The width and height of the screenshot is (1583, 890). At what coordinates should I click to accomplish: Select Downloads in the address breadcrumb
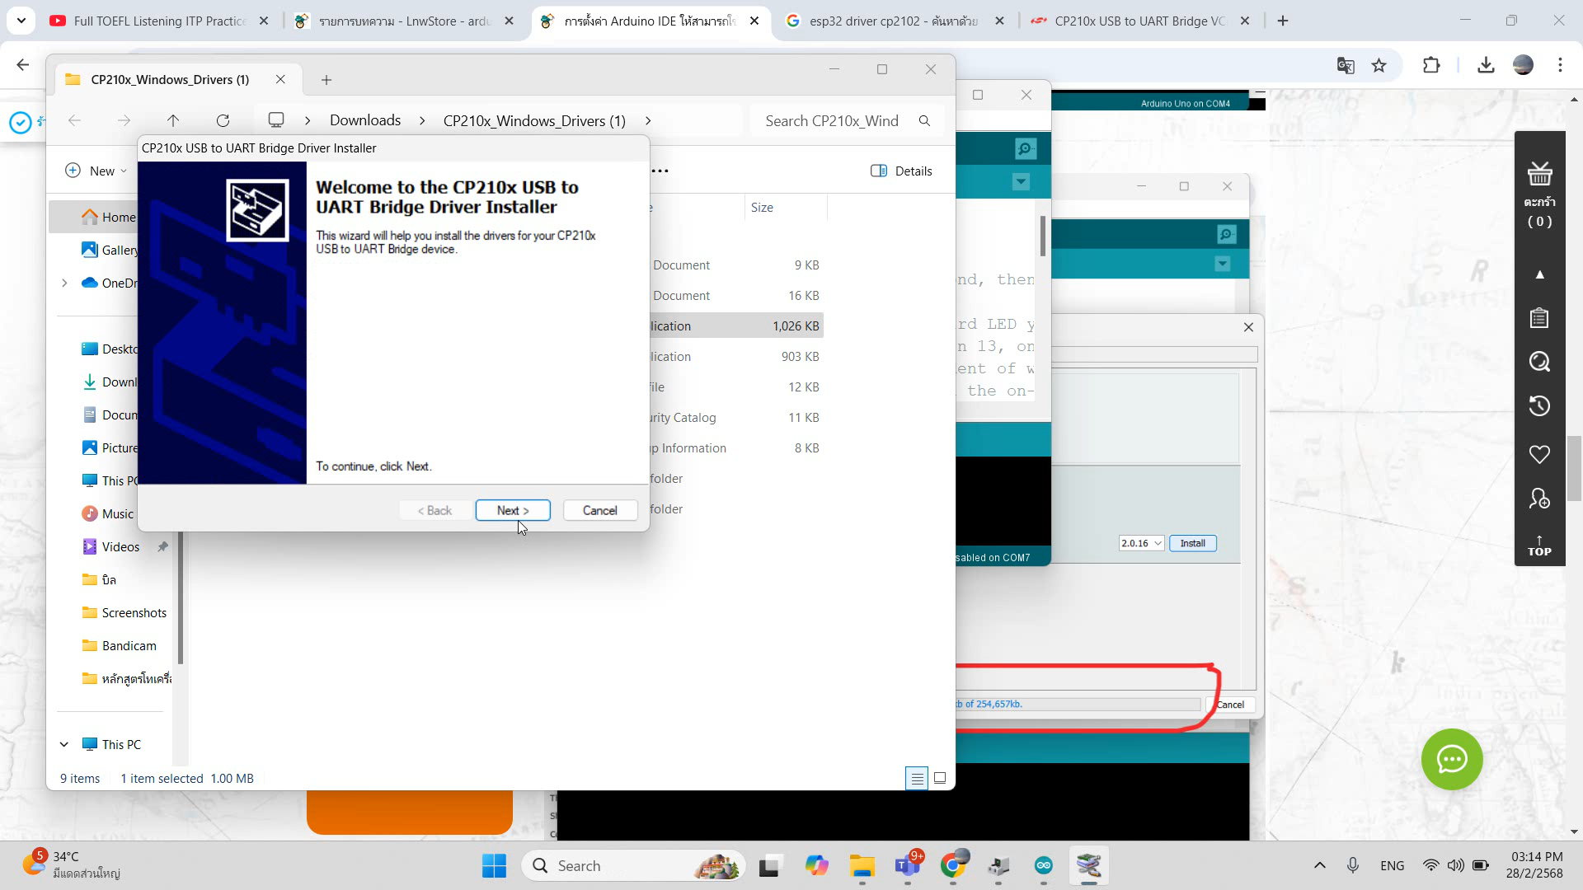pyautogui.click(x=365, y=120)
